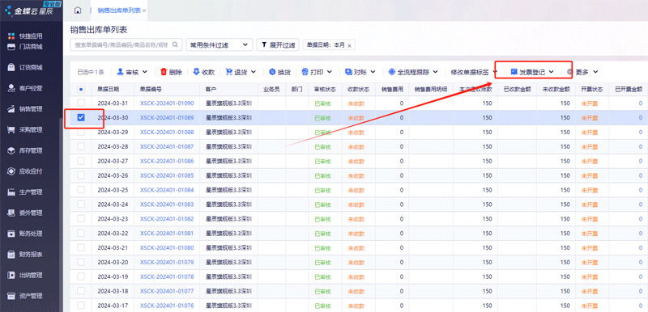Open document link XSCK-202401-01080
The height and width of the screenshot is (312, 648).
tap(167, 247)
